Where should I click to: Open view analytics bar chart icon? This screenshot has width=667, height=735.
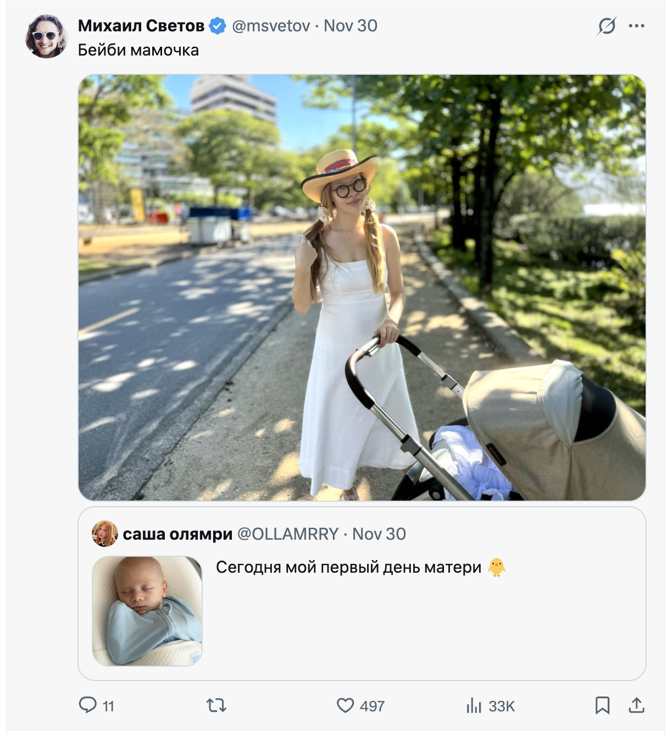click(474, 705)
